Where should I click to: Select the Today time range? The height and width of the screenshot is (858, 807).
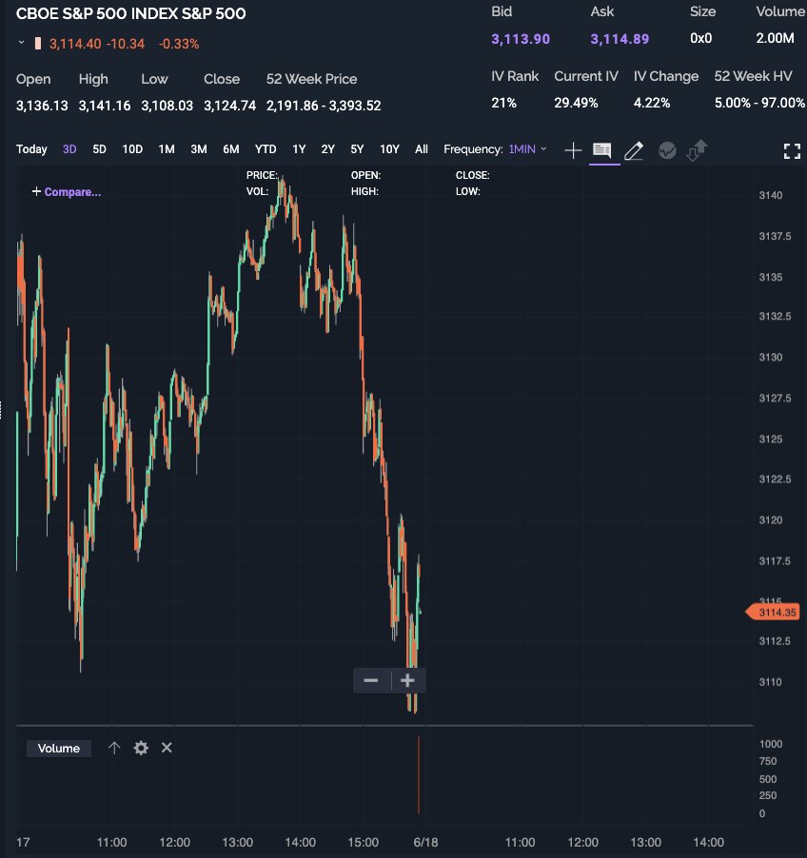(x=31, y=148)
